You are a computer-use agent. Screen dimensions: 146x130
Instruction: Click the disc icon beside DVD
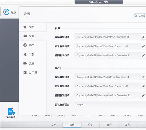pyautogui.click(x=25, y=45)
